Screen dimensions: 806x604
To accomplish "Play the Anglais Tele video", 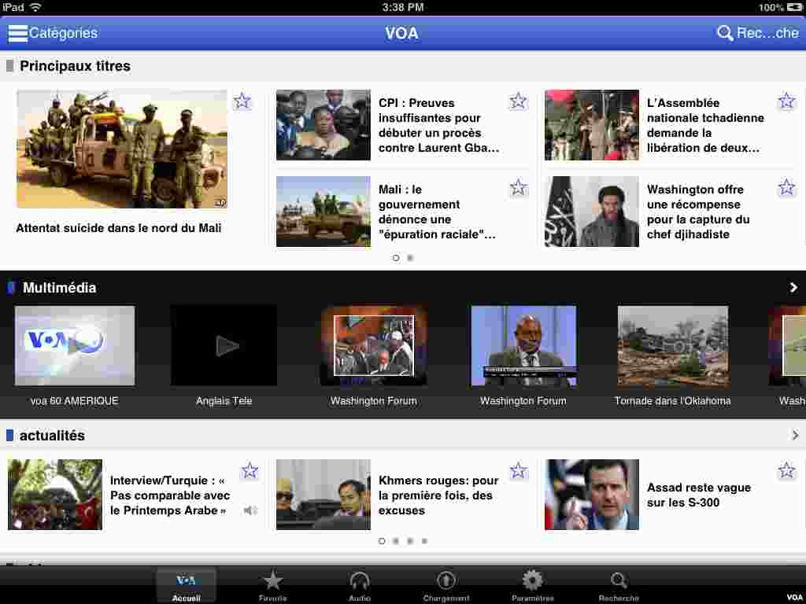I will (224, 346).
